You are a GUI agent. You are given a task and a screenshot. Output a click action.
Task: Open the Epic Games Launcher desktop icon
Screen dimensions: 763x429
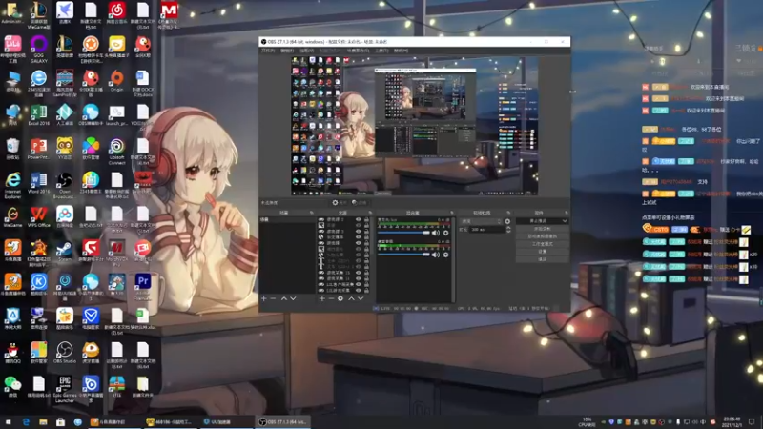(x=64, y=389)
